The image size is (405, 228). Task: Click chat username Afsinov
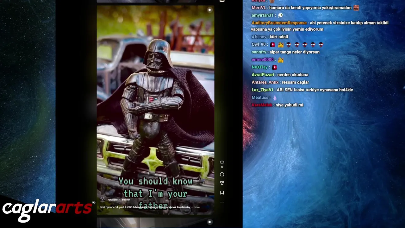[259, 37]
